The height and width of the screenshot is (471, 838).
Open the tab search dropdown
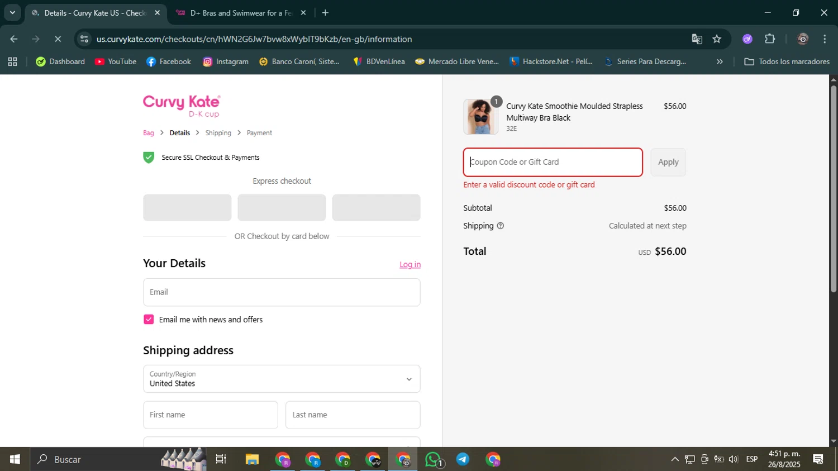pyautogui.click(x=12, y=13)
